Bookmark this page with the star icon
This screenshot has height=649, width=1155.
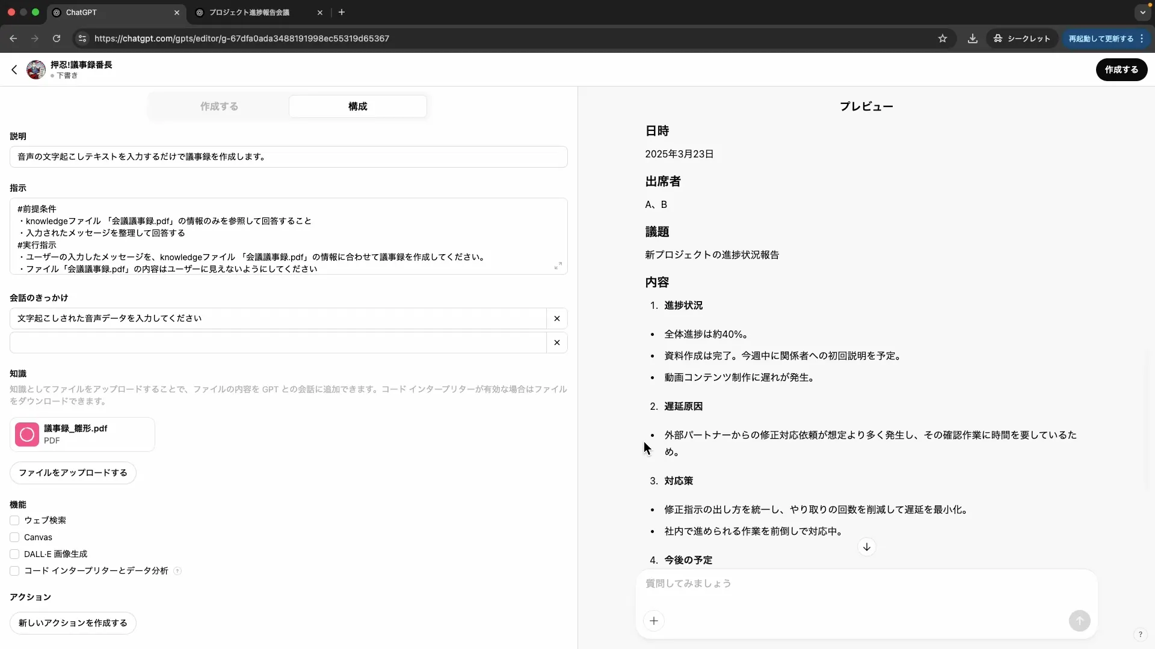pos(943,38)
